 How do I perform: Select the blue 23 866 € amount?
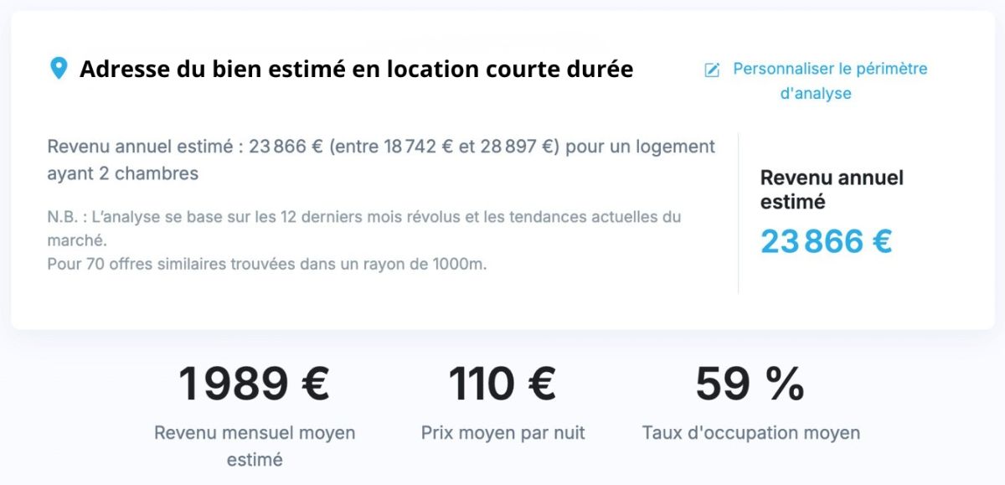[826, 241]
